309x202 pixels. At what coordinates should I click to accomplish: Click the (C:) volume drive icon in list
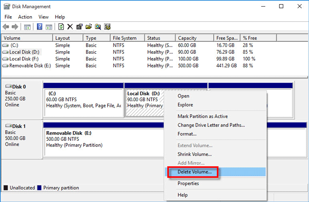coord(6,45)
